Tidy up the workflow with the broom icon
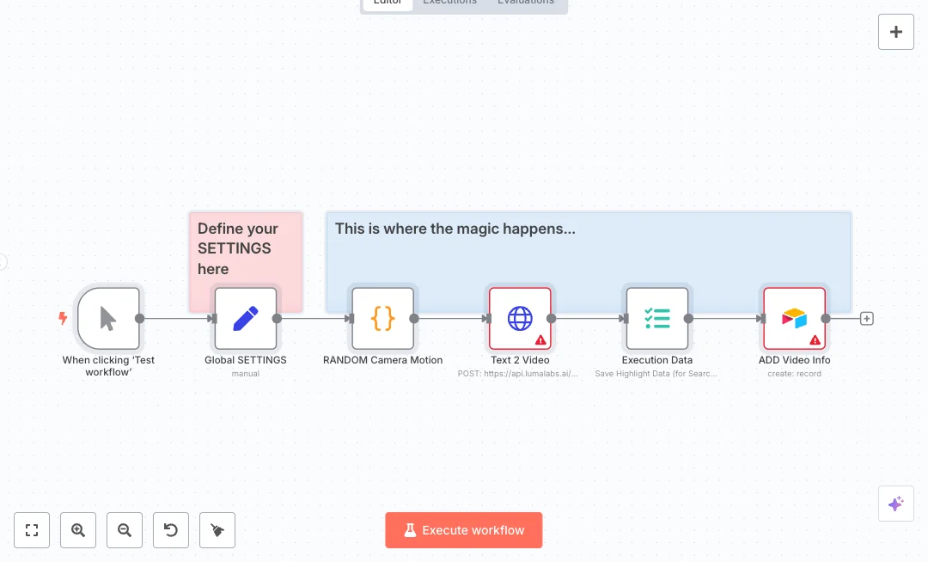This screenshot has height=562, width=928. click(217, 530)
